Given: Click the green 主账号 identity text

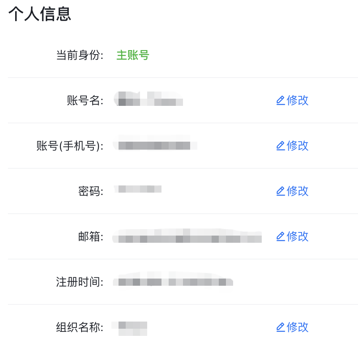Looking at the screenshot, I should click(x=132, y=55).
